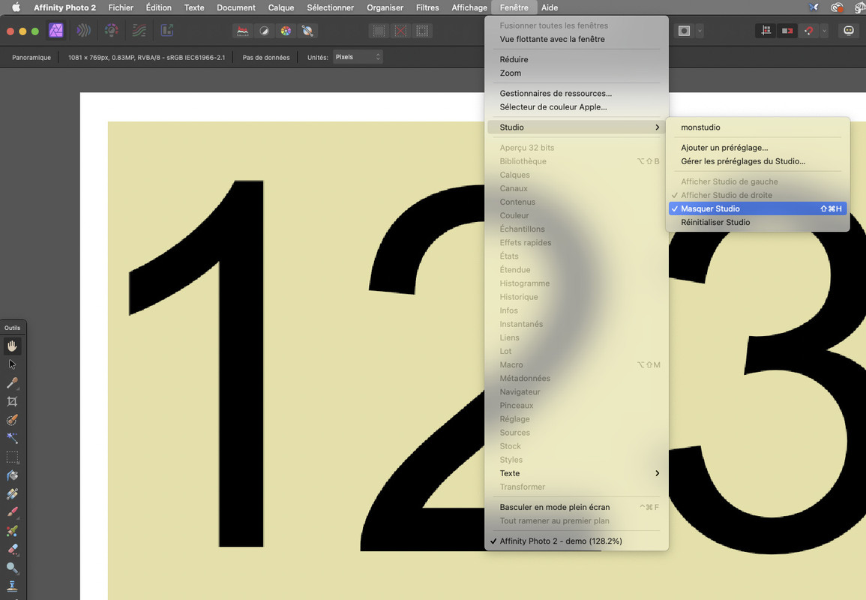The height and width of the screenshot is (600, 866).
Task: Select the View (hand) tool
Action: tap(12, 346)
